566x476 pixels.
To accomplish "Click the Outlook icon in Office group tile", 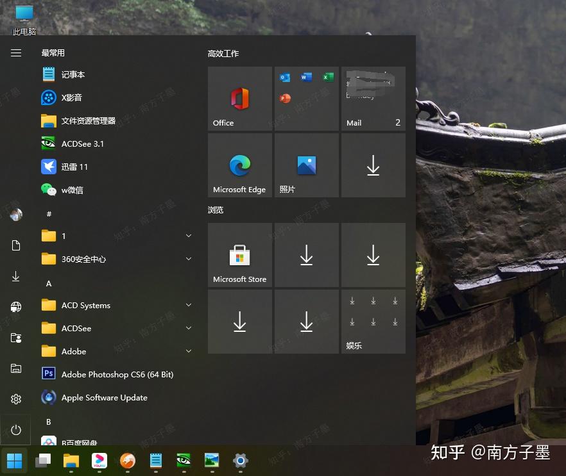I will (285, 77).
